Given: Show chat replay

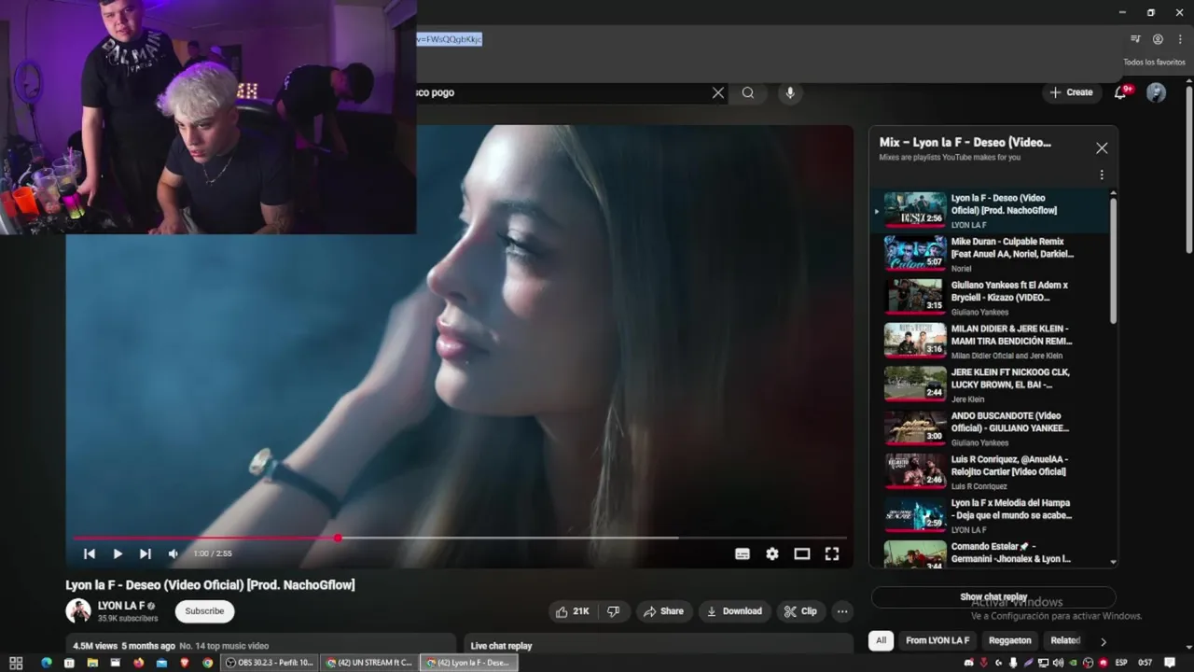Looking at the screenshot, I should (x=993, y=597).
